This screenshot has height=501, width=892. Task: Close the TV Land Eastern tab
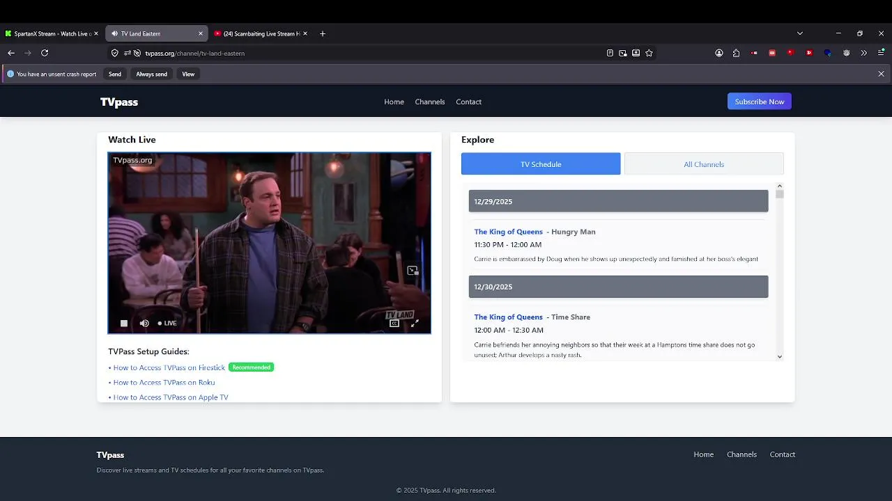[201, 33]
